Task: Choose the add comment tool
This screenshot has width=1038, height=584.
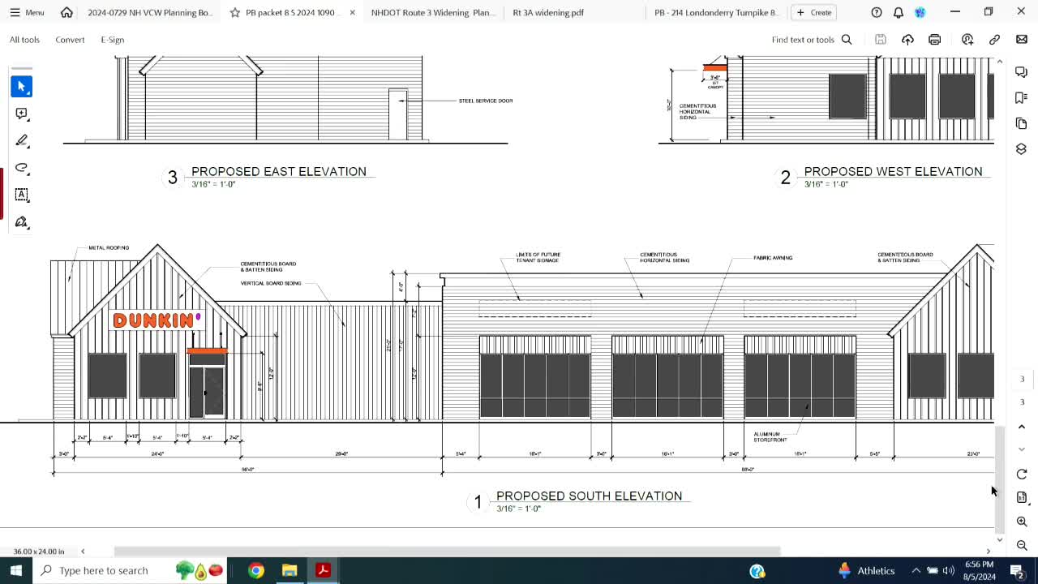Action: (x=21, y=114)
